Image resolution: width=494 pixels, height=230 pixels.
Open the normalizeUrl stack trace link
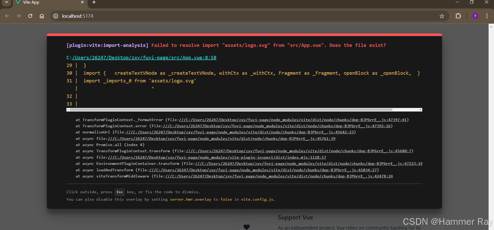coord(240,132)
